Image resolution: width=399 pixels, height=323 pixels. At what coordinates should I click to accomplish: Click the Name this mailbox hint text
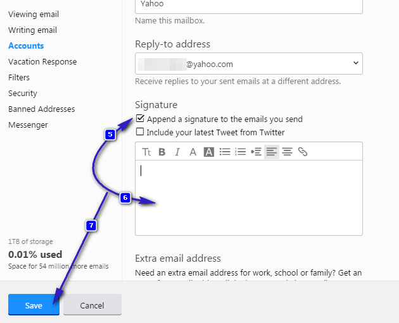click(x=170, y=21)
